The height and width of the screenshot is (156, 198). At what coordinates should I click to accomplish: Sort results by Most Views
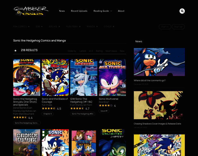coord(111,51)
